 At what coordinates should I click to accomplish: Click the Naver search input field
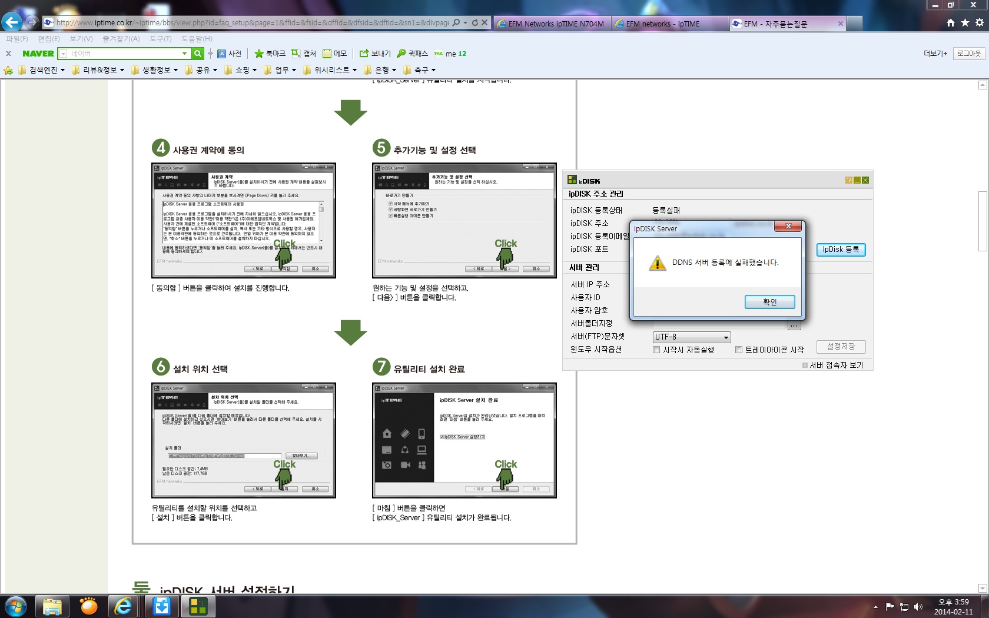(124, 54)
